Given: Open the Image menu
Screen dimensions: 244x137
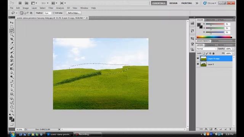Looking at the screenshot, I should coord(26,8).
